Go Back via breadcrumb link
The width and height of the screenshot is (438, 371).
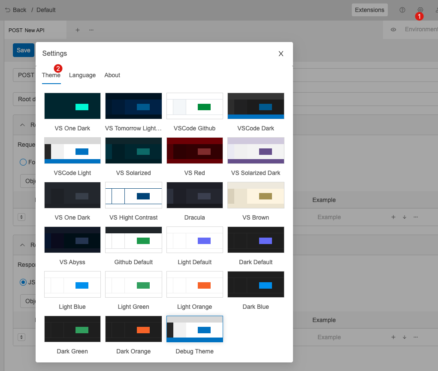[x=19, y=10]
